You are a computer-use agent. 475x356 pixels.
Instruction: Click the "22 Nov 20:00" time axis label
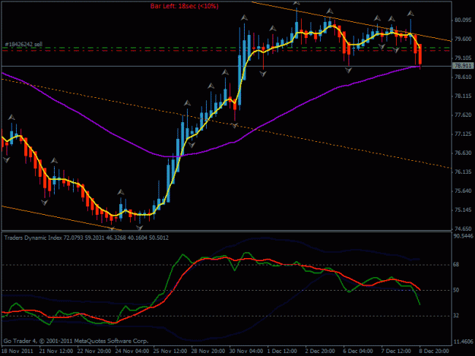(94, 351)
